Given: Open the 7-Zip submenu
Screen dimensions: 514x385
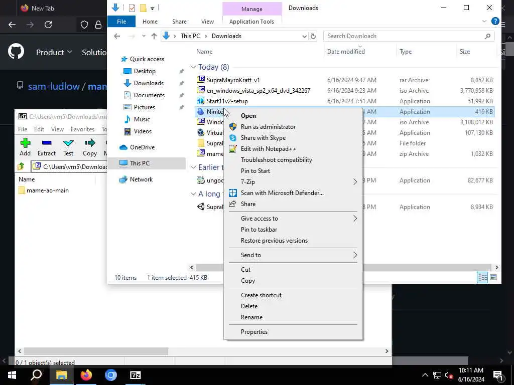Looking at the screenshot, I should click(293, 181).
